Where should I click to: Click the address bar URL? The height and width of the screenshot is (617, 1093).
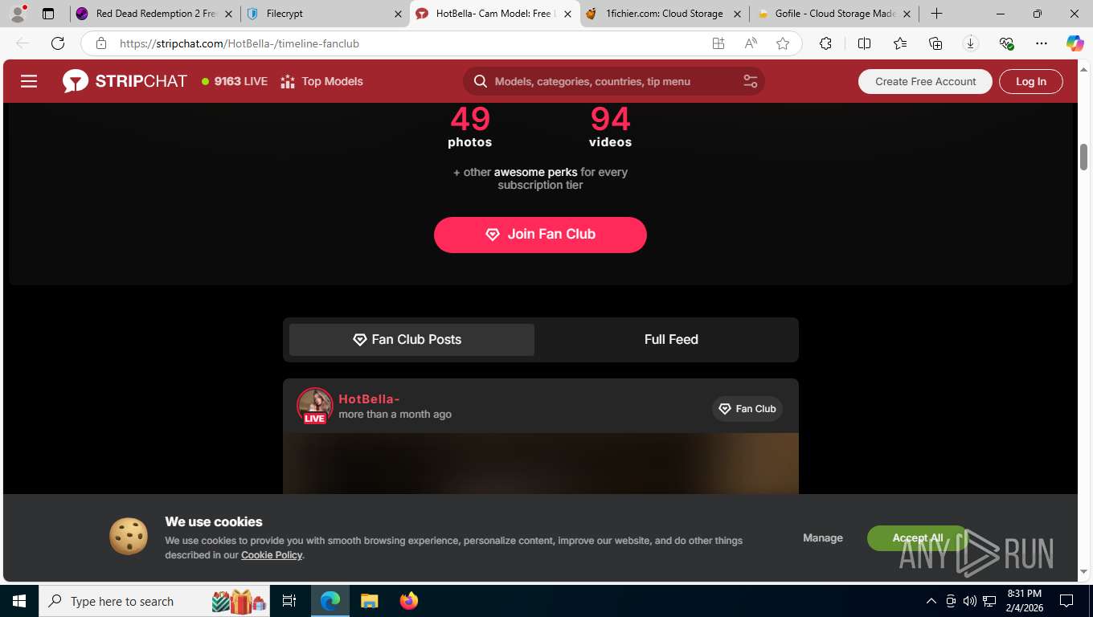[239, 43]
